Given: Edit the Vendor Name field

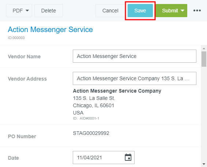Looking at the screenshot, I should (x=135, y=56).
